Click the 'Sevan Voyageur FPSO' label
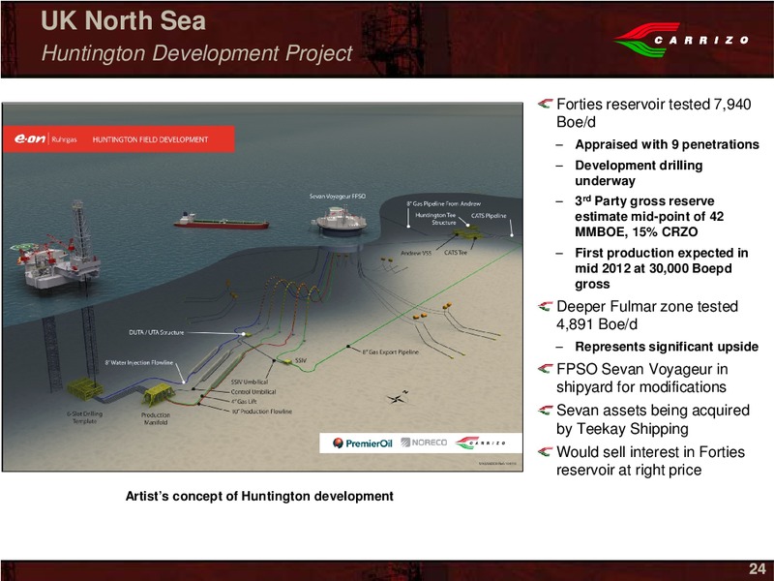Viewport: 774px width, 581px height. [338, 197]
